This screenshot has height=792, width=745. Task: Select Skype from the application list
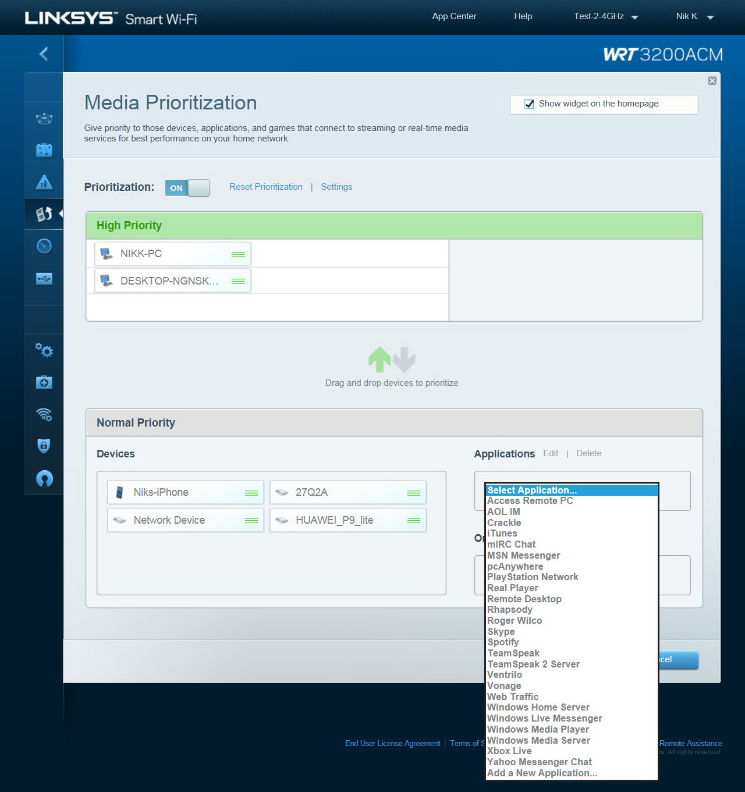point(572,631)
